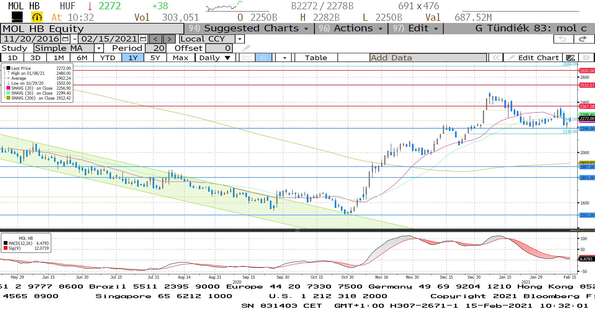Viewport: 595px width, 318px height.
Task: Go to previous date range arrow
Action: click(156, 39)
